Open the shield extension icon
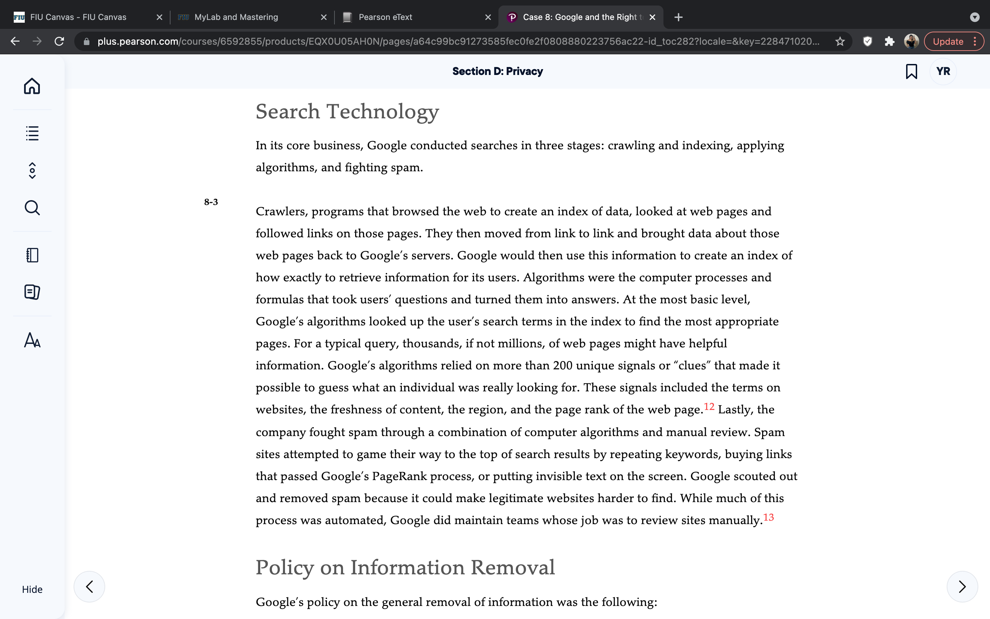 click(x=867, y=41)
